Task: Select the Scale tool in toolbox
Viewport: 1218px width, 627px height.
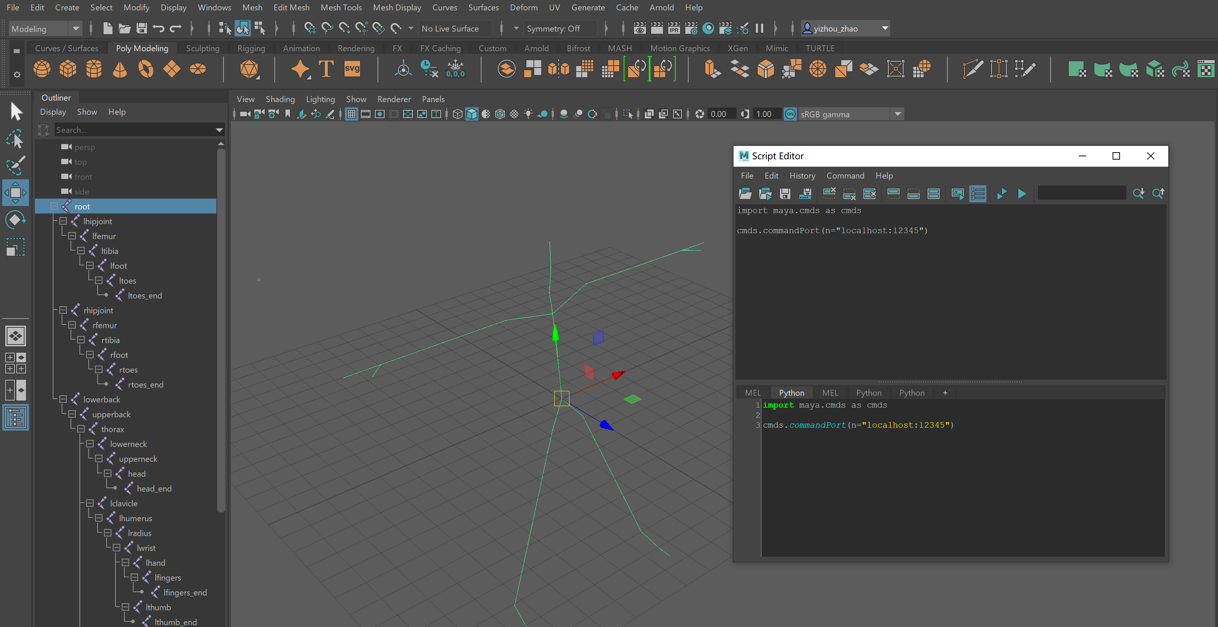Action: pos(16,247)
